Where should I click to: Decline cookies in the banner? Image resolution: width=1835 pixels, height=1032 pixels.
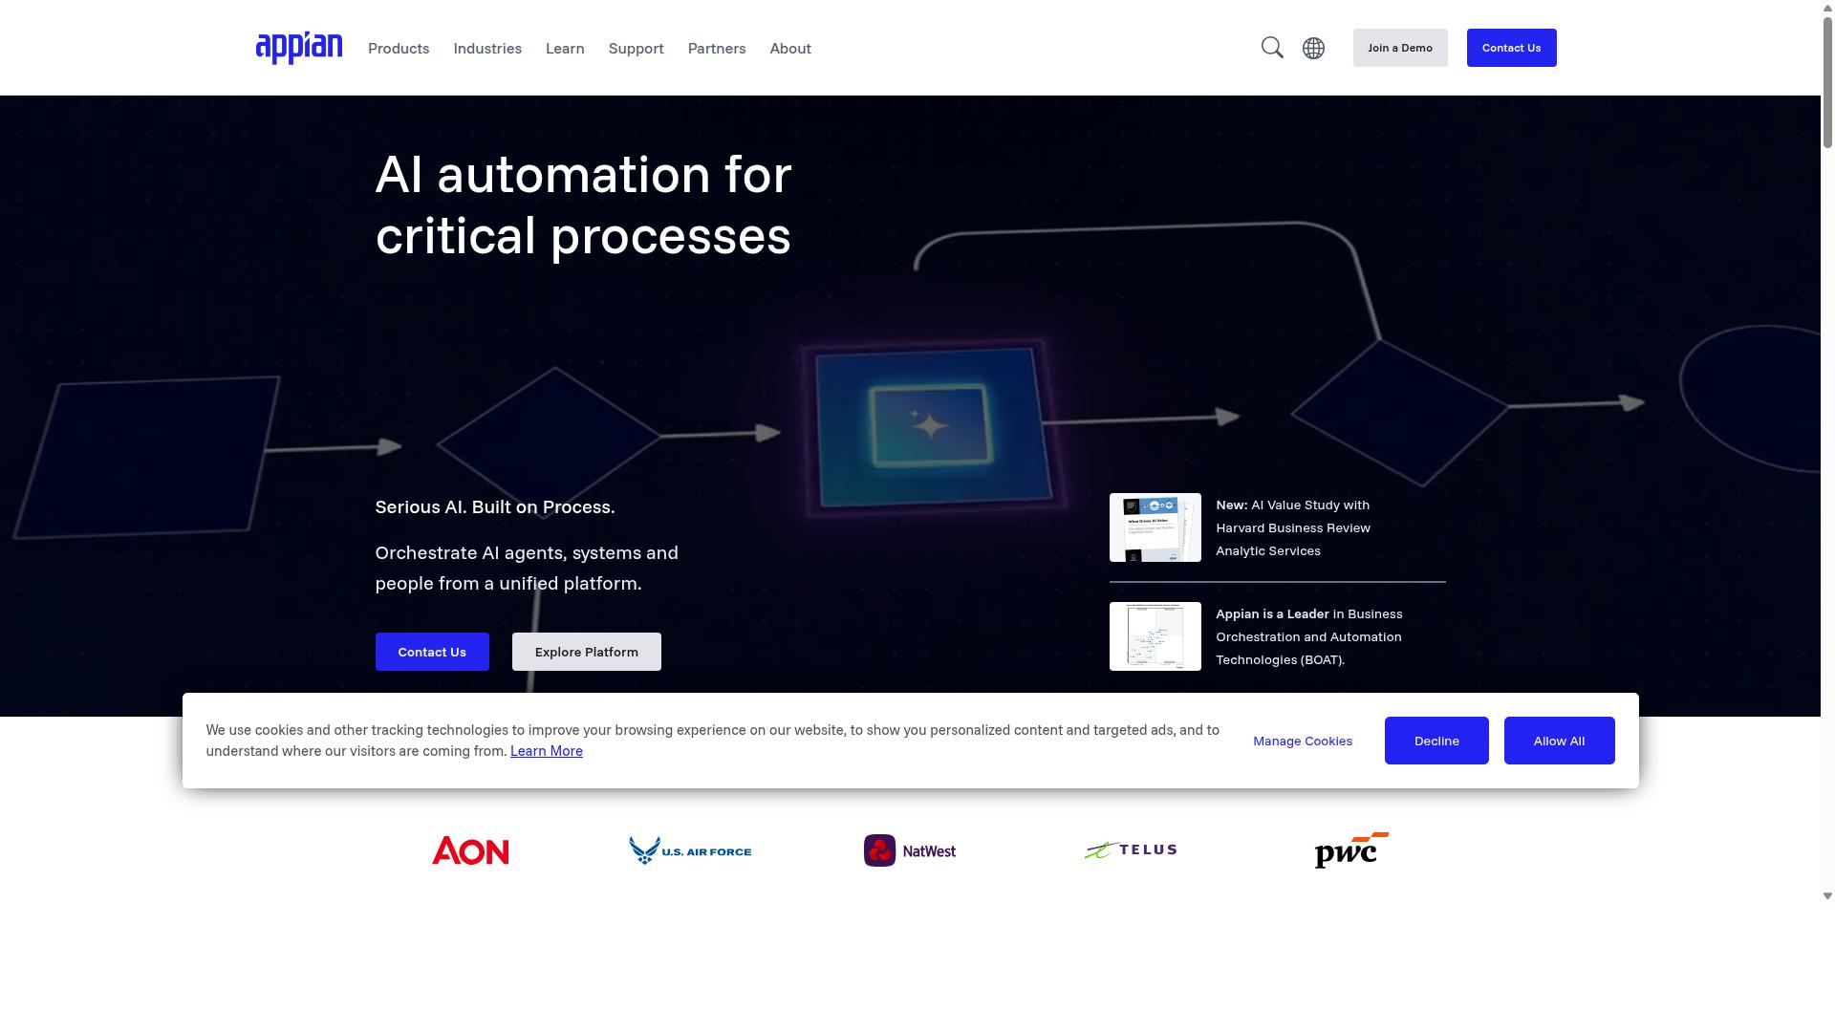[x=1436, y=741]
